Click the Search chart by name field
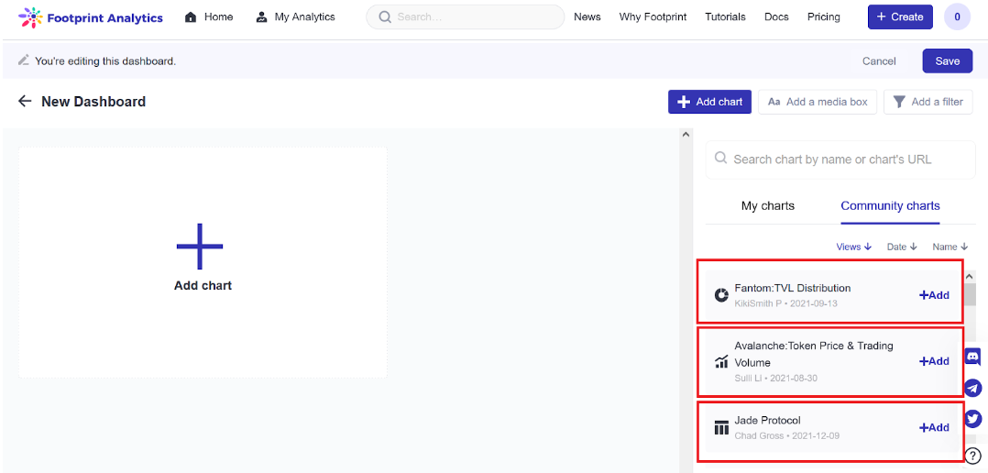The height and width of the screenshot is (473, 988). (840, 159)
